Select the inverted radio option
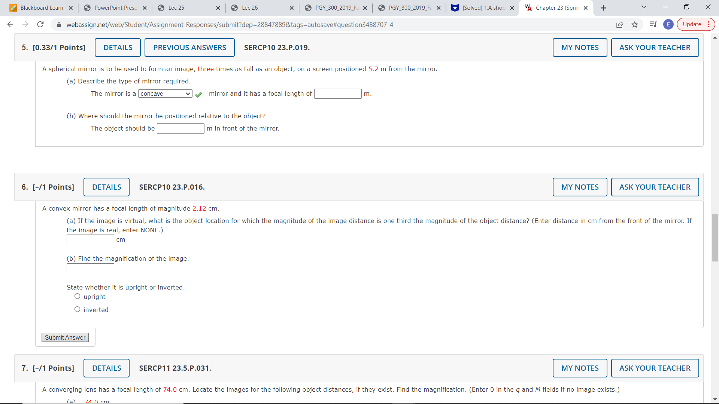The width and height of the screenshot is (719, 404). (x=77, y=309)
